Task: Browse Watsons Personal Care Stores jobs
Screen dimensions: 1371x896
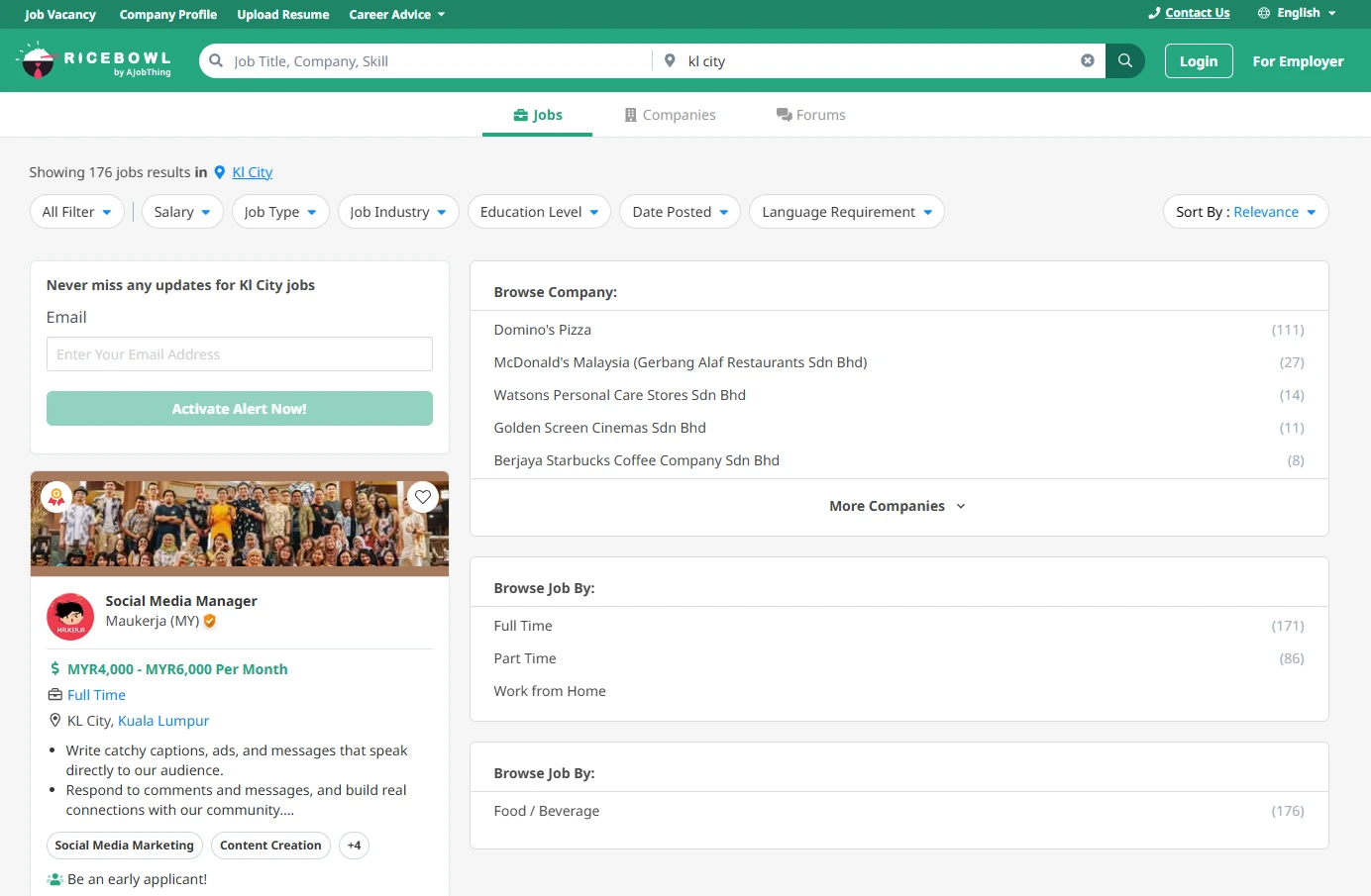Action: tap(898, 395)
